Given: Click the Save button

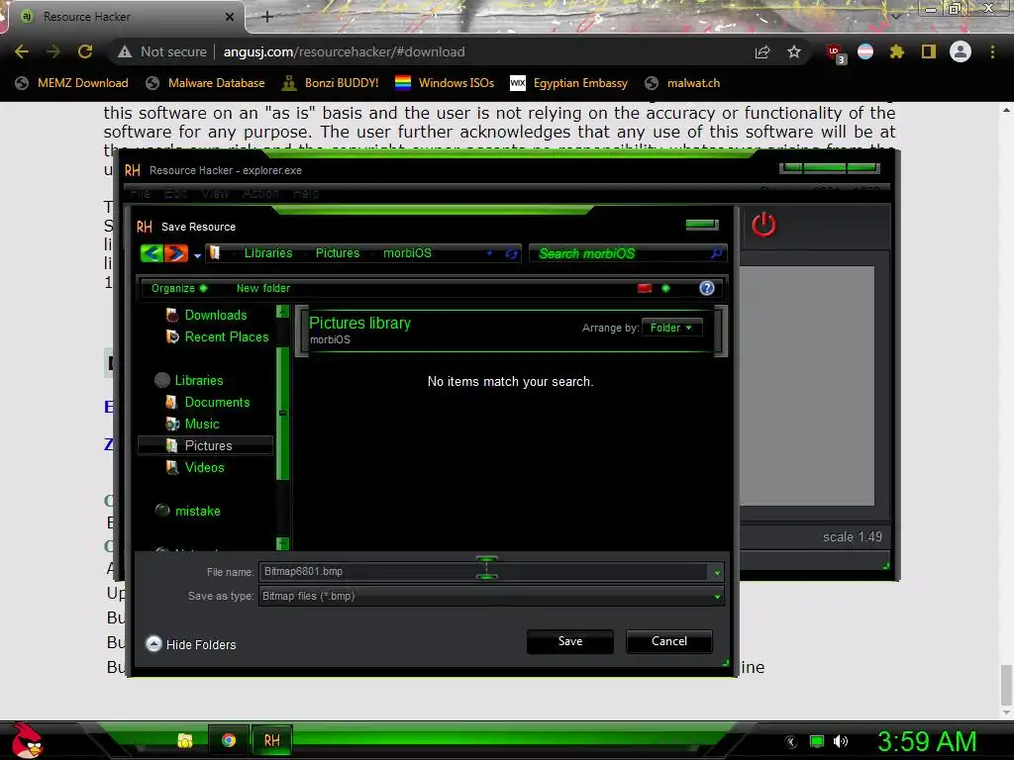Looking at the screenshot, I should (x=569, y=641).
